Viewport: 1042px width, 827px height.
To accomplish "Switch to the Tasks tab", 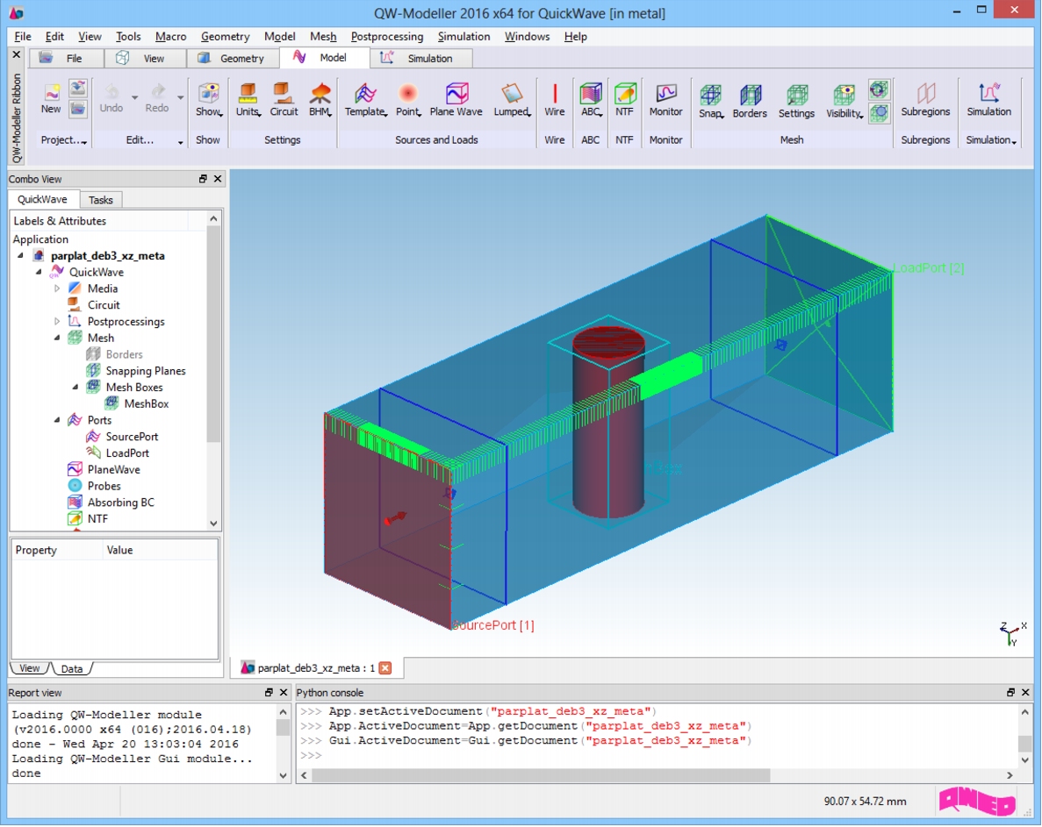I will (x=101, y=200).
